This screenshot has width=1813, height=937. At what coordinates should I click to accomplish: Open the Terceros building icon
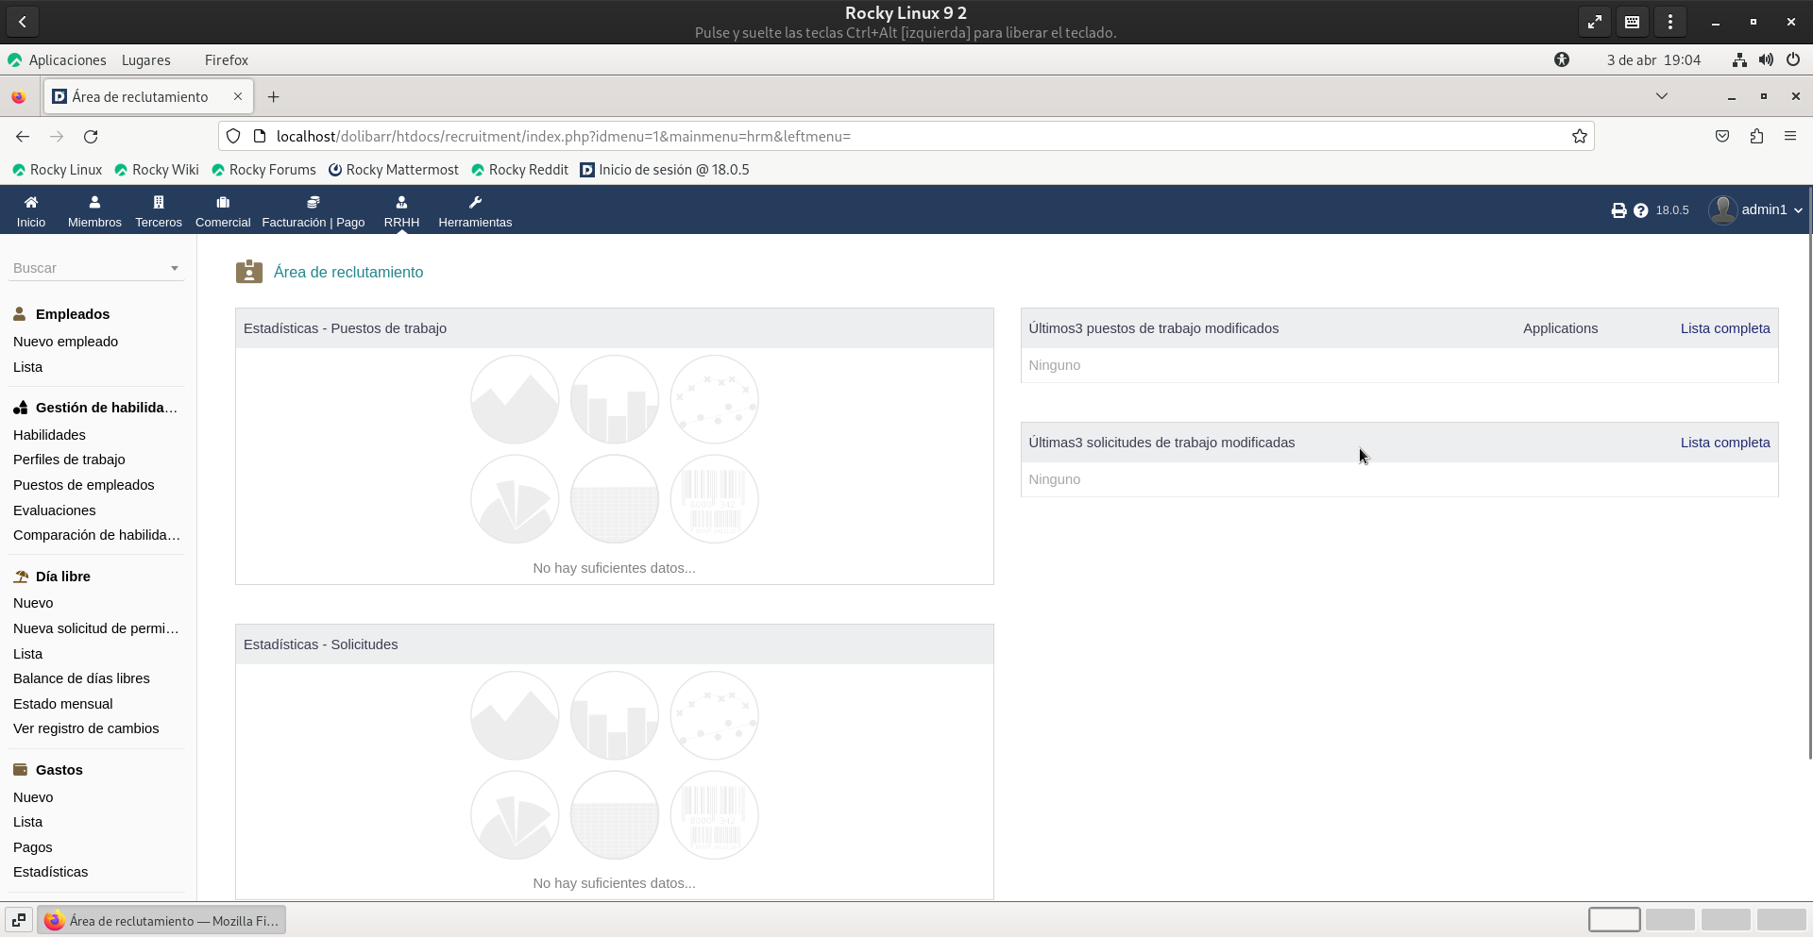pos(159,202)
